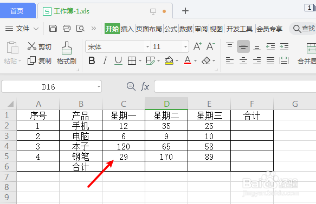Decrease indent icon
Viewport: 316px width, 204px height.
click(x=270, y=47)
